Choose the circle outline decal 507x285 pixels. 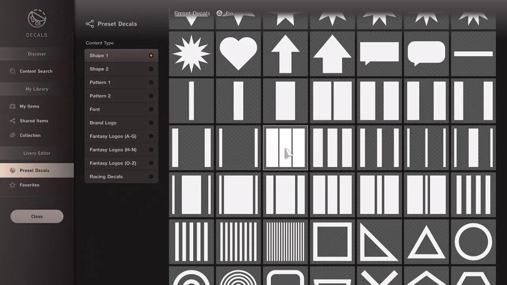click(x=473, y=241)
